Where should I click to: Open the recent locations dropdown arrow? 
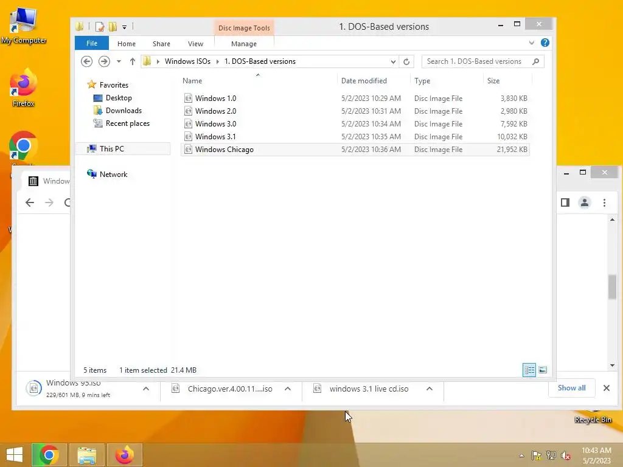coord(119,61)
